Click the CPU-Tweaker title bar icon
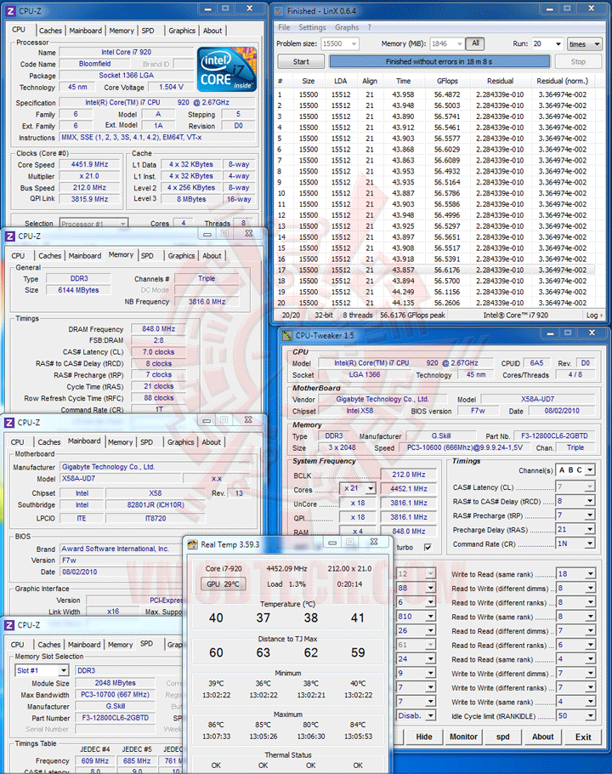This screenshot has width=612, height=774. (x=287, y=336)
